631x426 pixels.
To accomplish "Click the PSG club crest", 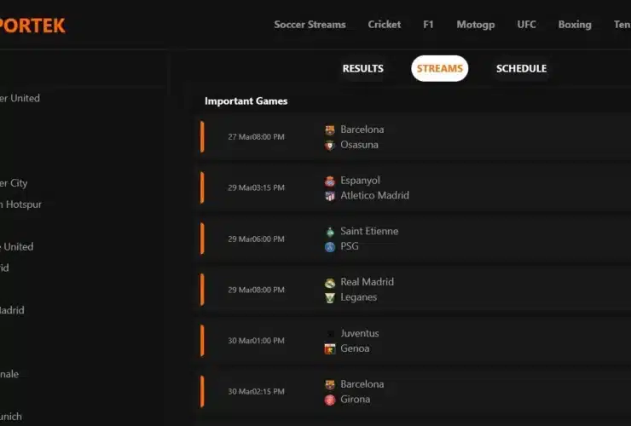I will (x=330, y=246).
